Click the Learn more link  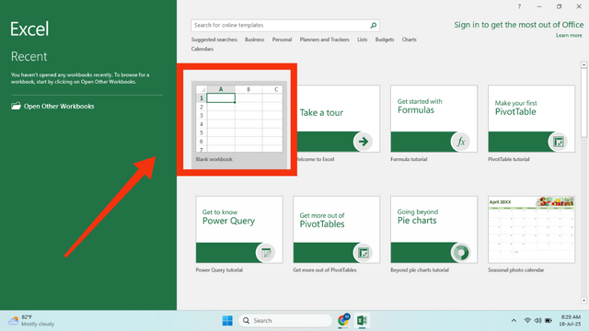tap(569, 35)
